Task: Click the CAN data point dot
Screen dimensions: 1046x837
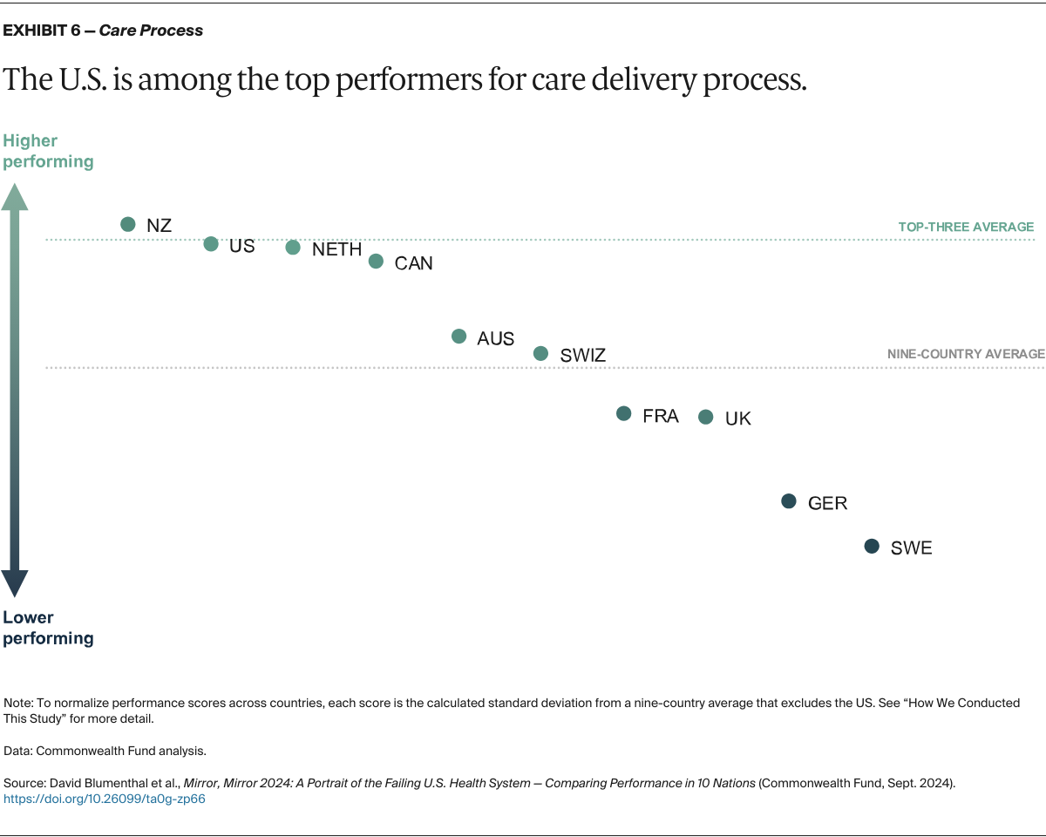Action: tap(376, 261)
